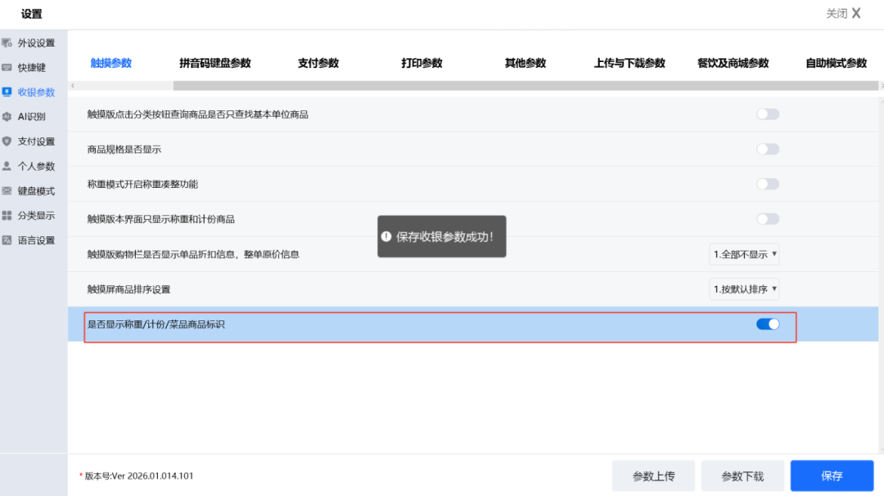Disable the 是否显示称重/计份/菜品商品标识 toggle
The image size is (884, 496).
pos(767,324)
